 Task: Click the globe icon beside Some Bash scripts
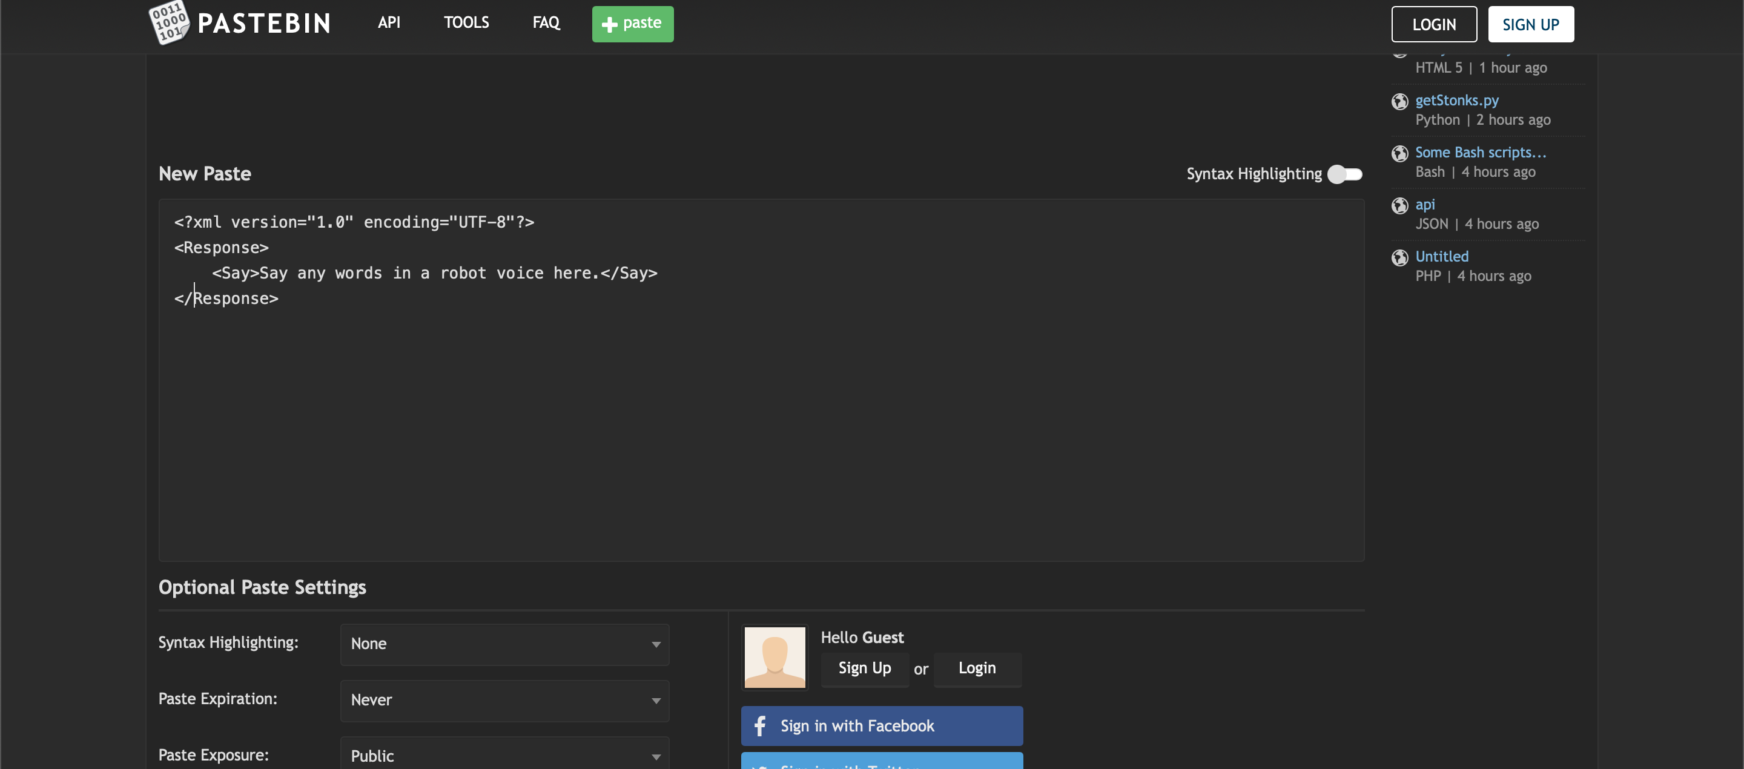pos(1399,154)
